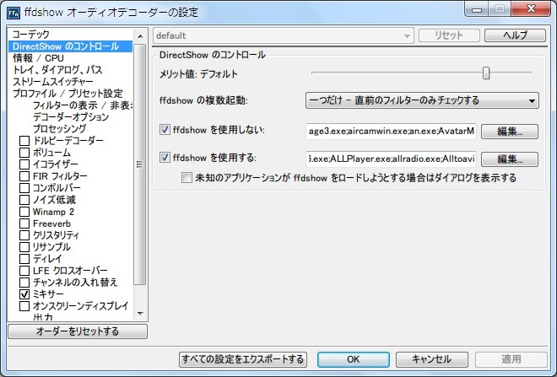557x377 pixels.
Task: Uncheck the ミキサー checkbox
Action: point(24,294)
